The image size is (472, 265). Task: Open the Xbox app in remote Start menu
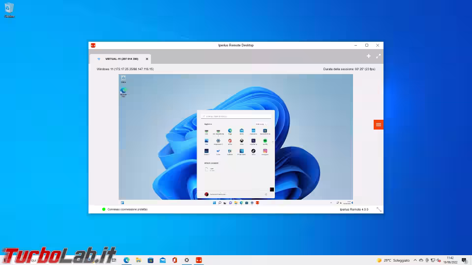click(241, 141)
